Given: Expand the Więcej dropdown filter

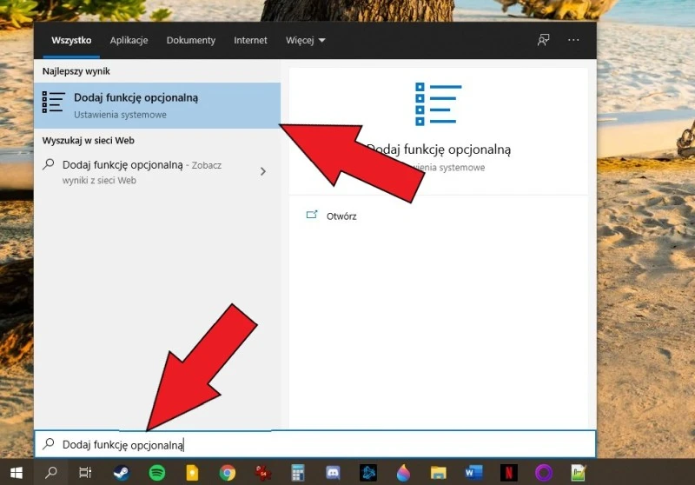Looking at the screenshot, I should click(x=305, y=40).
